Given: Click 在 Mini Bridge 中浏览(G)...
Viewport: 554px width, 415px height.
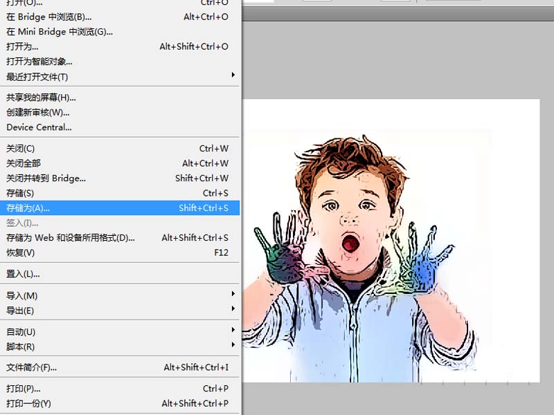Looking at the screenshot, I should (x=120, y=32).
